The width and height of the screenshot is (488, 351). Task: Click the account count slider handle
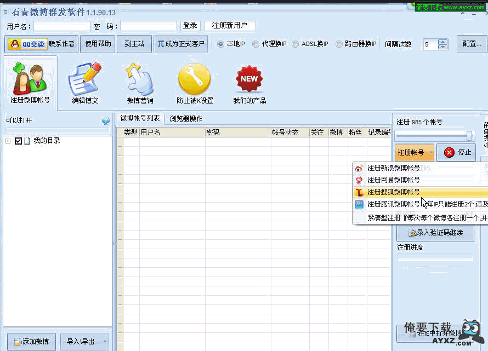pyautogui.click(x=469, y=135)
